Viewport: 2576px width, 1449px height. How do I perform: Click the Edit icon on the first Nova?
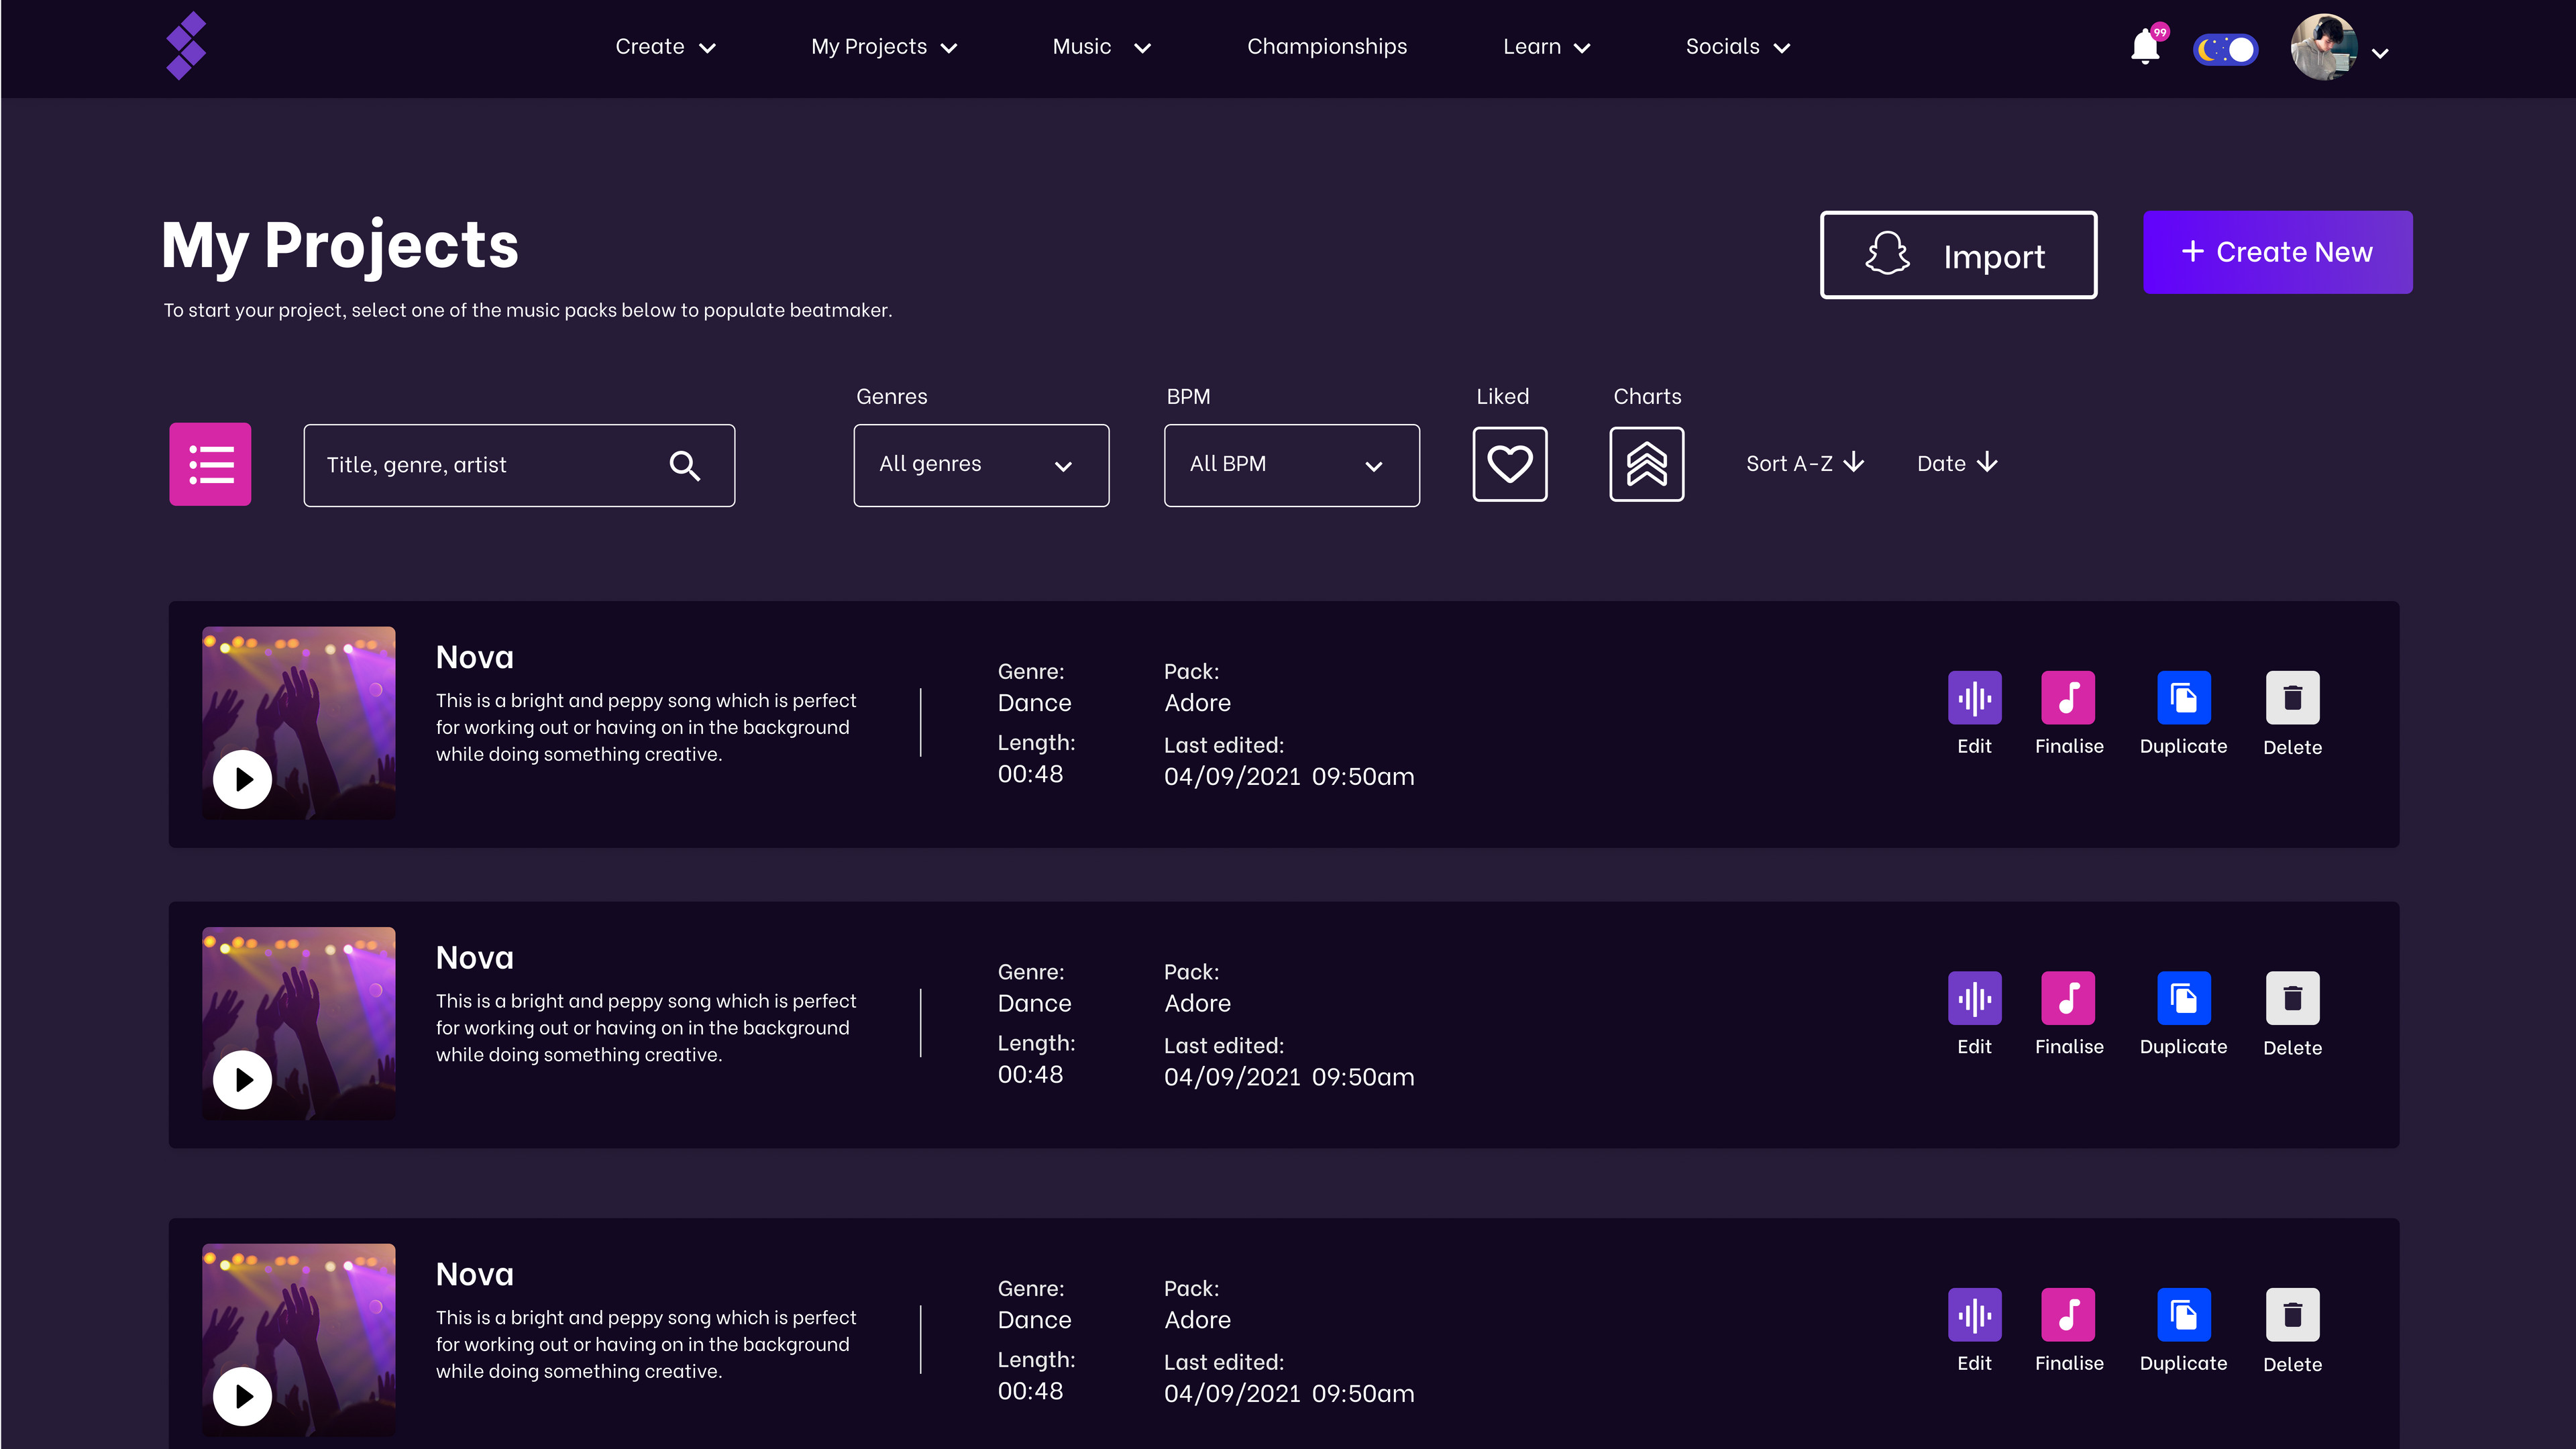(1974, 697)
